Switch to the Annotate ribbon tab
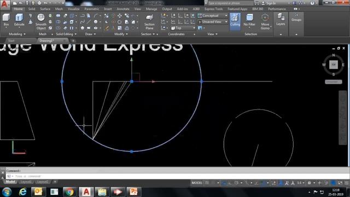Screen dimensions: 350x197 point(123,9)
